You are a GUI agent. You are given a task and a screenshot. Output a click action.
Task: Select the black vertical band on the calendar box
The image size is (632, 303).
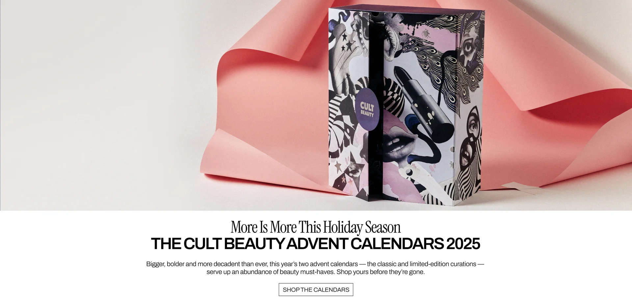376,108
